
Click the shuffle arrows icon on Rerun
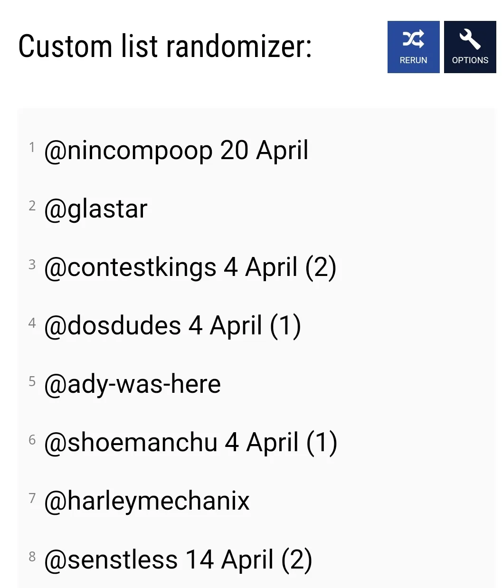pos(413,39)
